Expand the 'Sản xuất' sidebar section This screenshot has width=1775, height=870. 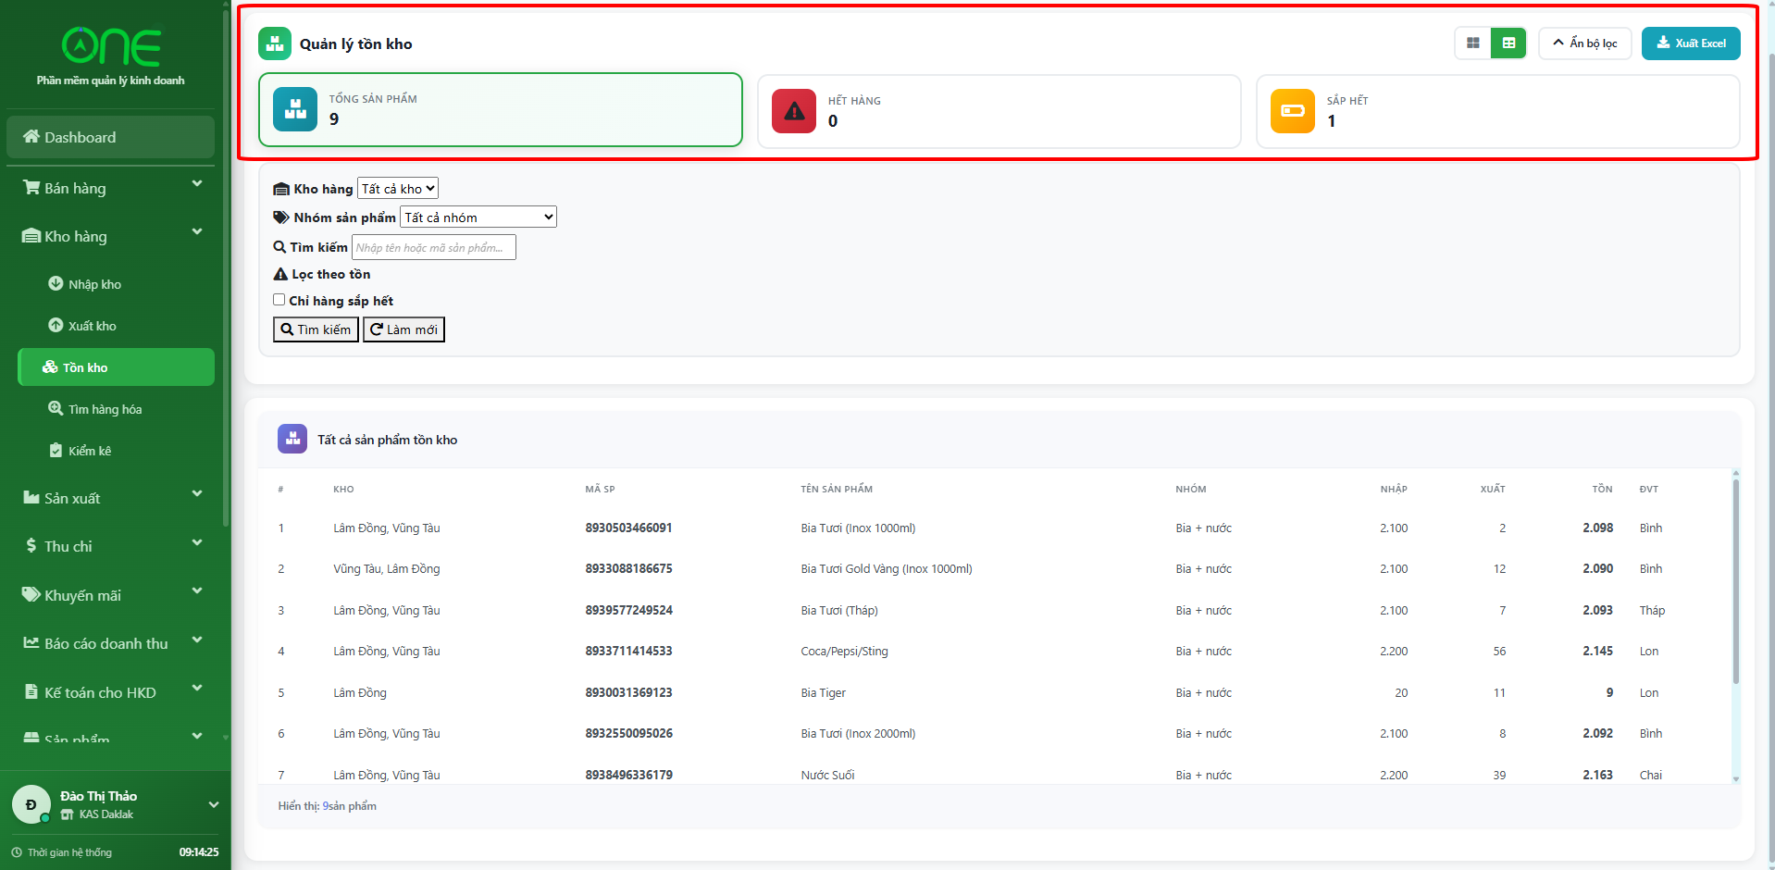[111, 498]
